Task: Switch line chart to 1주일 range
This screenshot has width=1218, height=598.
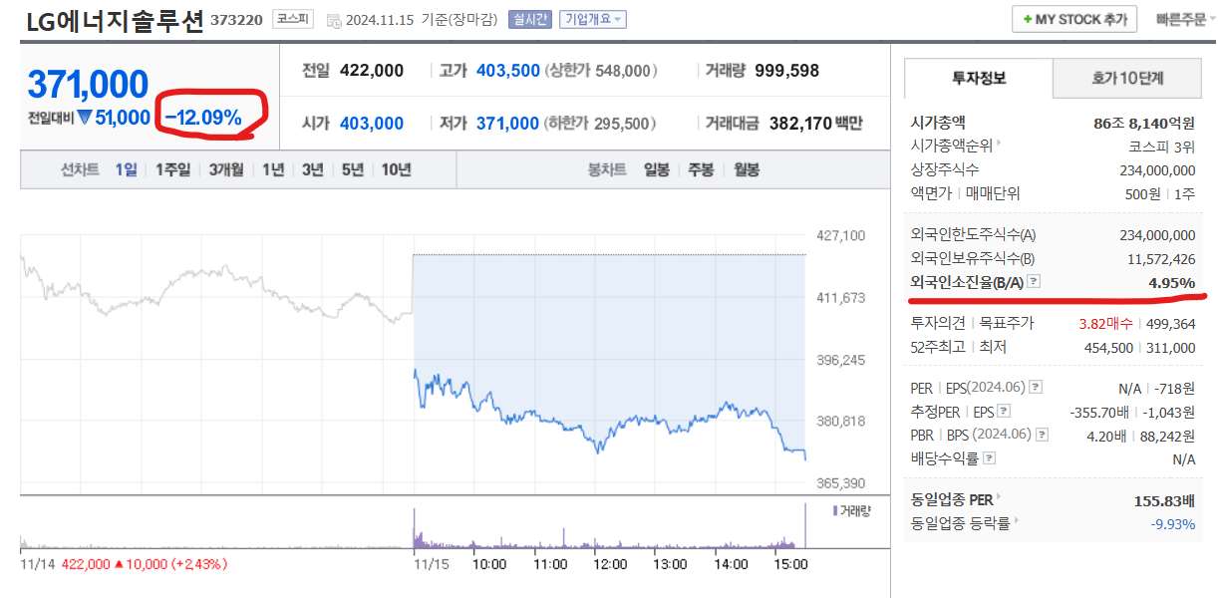Action: (172, 169)
